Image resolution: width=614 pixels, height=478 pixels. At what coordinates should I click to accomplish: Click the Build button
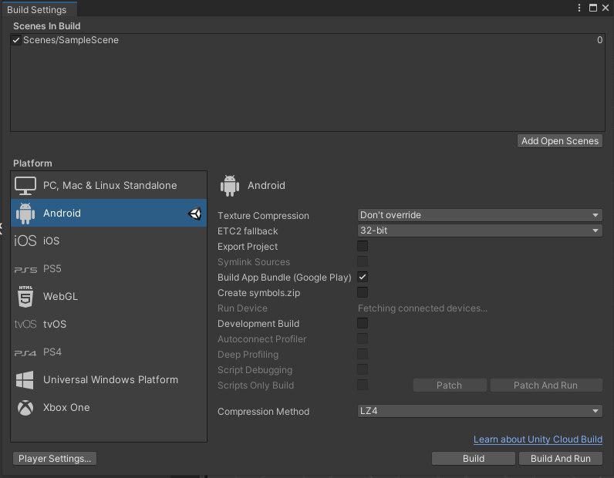(x=474, y=459)
